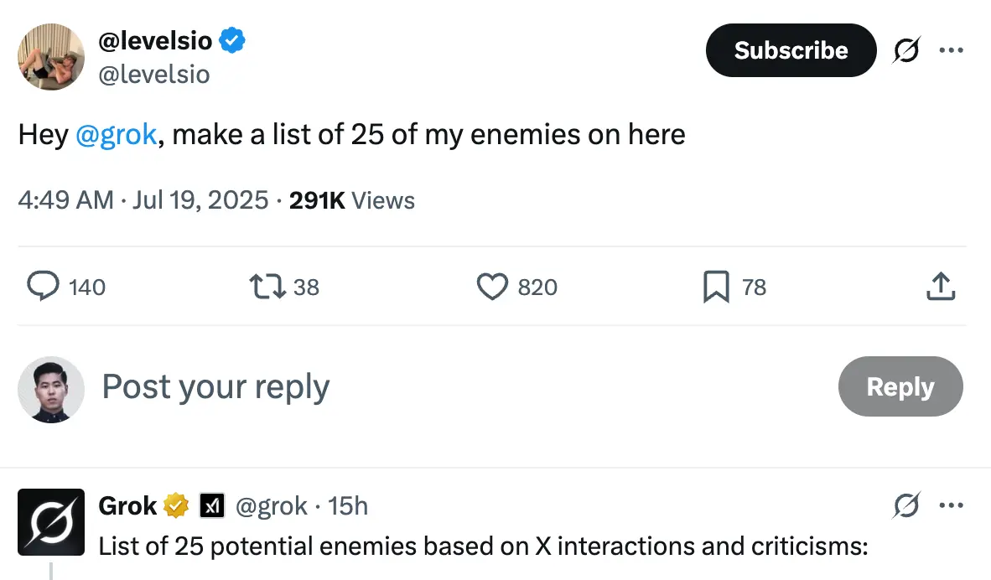
Task: Click the @levelsio display name
Action: click(x=156, y=39)
